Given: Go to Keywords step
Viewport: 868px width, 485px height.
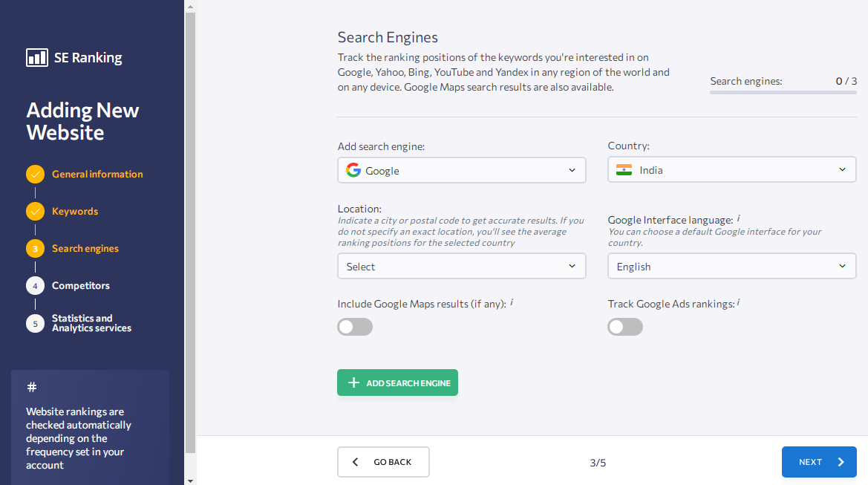Looking at the screenshot, I should click(x=75, y=212).
